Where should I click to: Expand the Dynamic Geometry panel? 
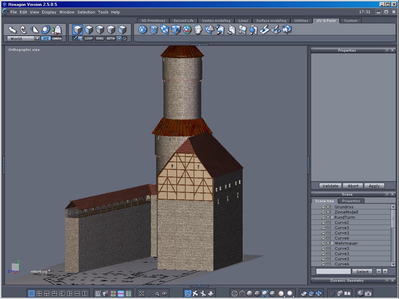(387, 281)
